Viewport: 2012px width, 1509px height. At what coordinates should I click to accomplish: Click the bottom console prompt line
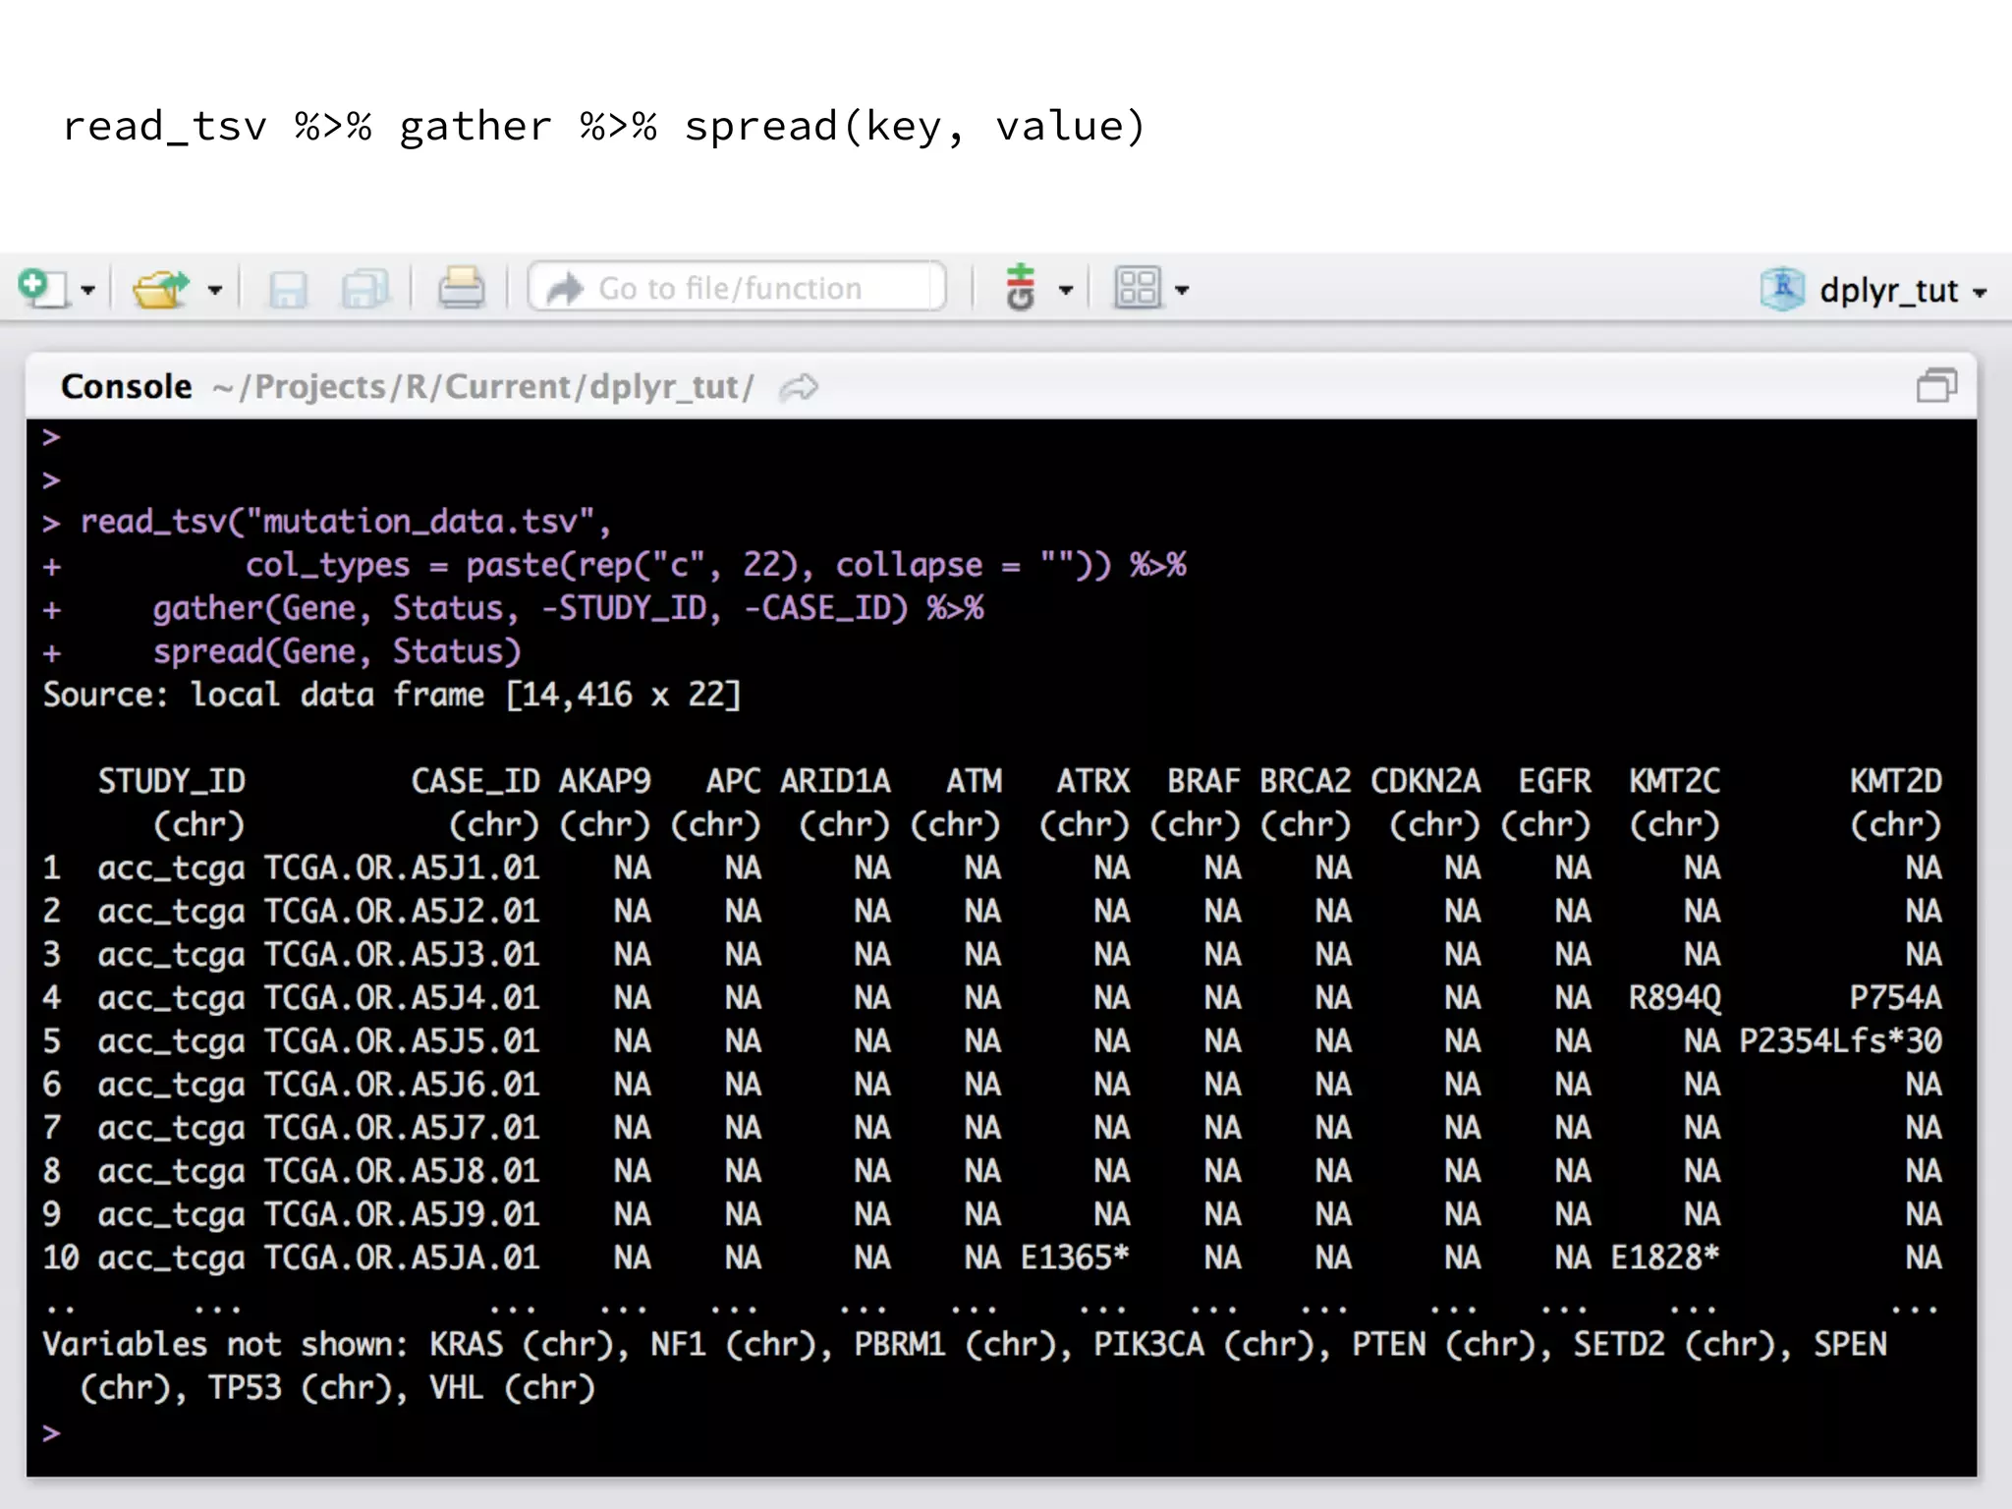click(x=1001, y=1433)
